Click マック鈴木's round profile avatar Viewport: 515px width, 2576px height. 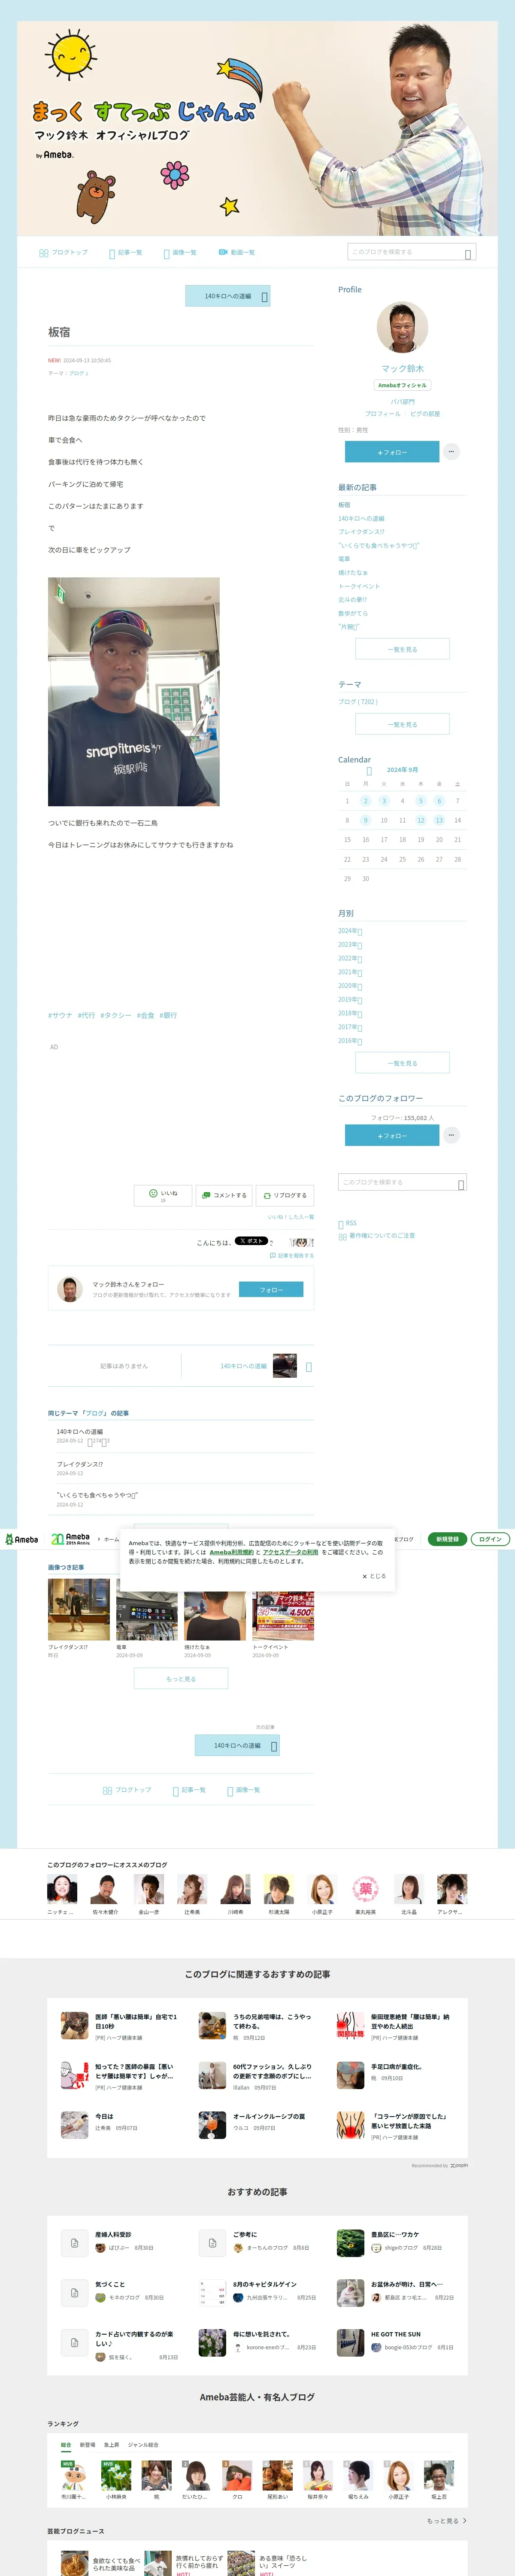tap(402, 327)
